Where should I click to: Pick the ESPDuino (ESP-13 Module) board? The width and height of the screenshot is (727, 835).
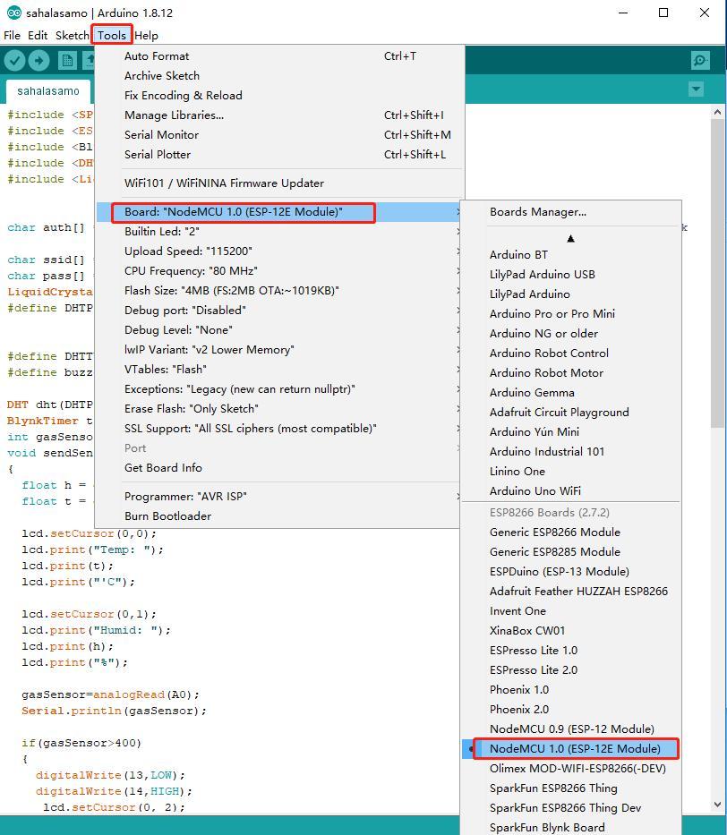(570, 572)
